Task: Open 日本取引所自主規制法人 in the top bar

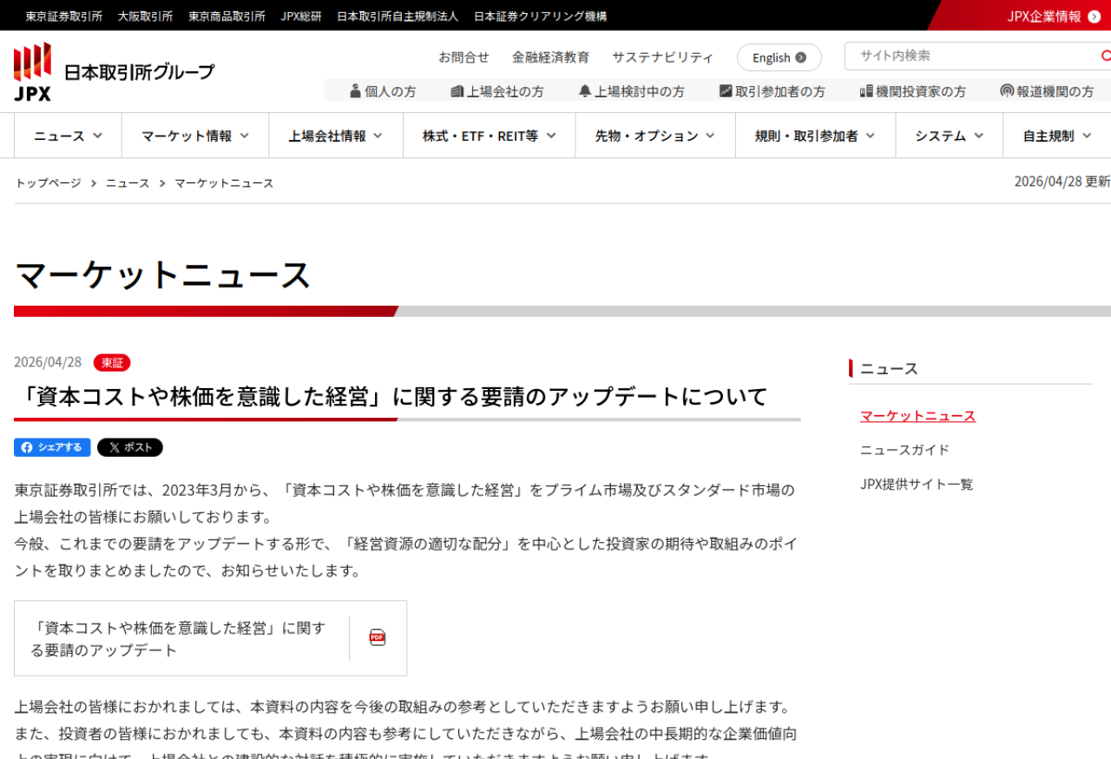Action: (398, 16)
